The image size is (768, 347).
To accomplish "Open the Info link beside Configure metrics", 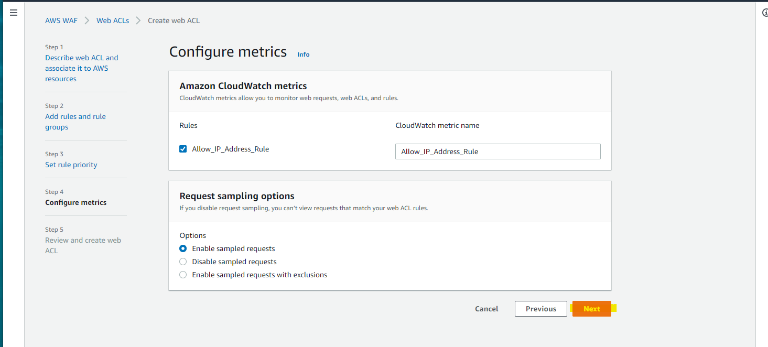I will pyautogui.click(x=304, y=55).
